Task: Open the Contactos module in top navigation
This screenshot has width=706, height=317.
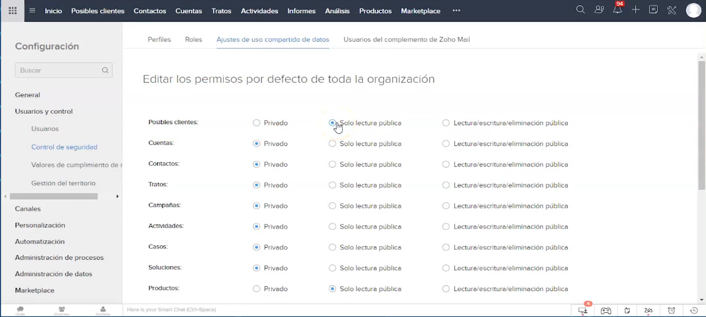Action: [150, 10]
